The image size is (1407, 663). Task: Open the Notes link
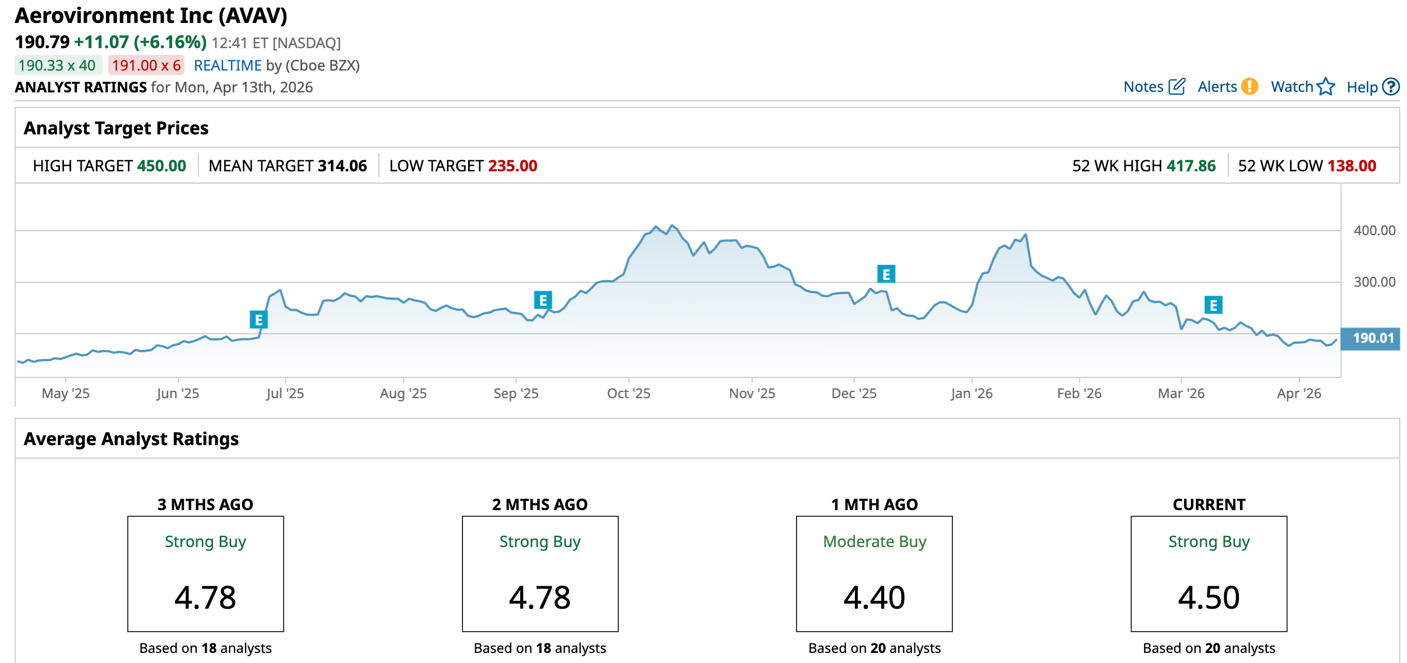[1144, 87]
